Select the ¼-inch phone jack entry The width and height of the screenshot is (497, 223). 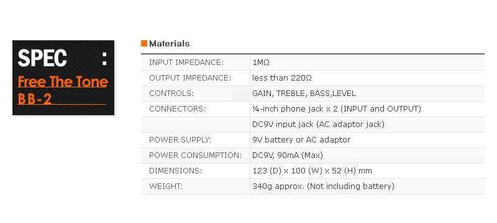[x=337, y=109]
